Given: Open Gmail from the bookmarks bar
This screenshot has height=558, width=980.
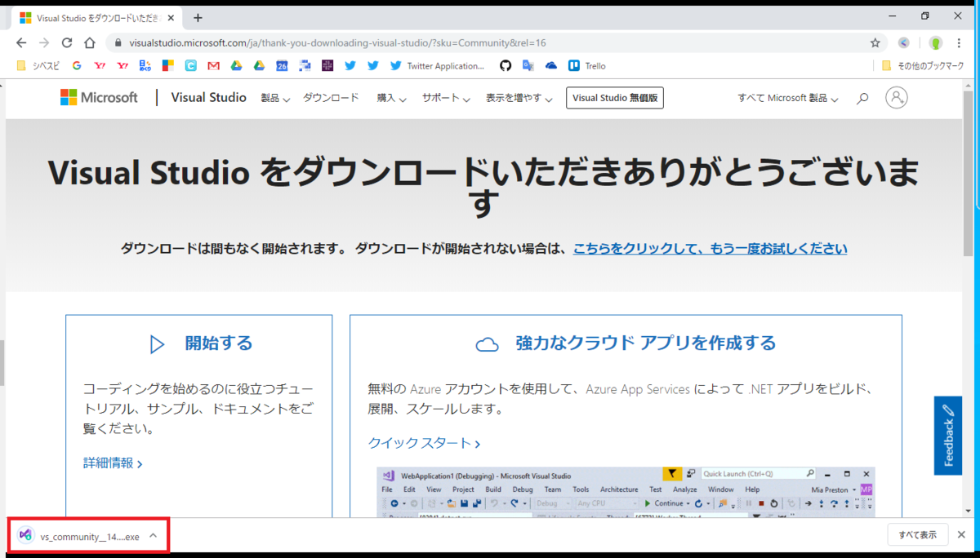Looking at the screenshot, I should (x=213, y=65).
